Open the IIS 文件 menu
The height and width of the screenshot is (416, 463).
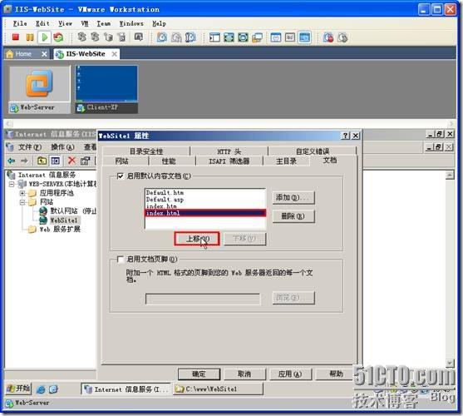point(30,147)
